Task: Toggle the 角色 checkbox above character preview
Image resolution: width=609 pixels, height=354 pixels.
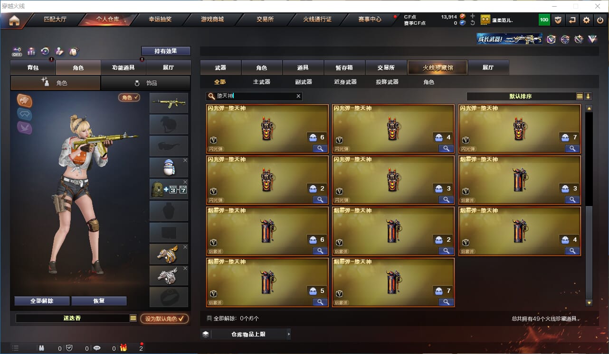Action: (x=129, y=98)
